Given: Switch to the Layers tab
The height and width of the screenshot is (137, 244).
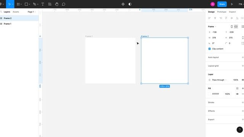Looking at the screenshot, I should click(x=7, y=12).
